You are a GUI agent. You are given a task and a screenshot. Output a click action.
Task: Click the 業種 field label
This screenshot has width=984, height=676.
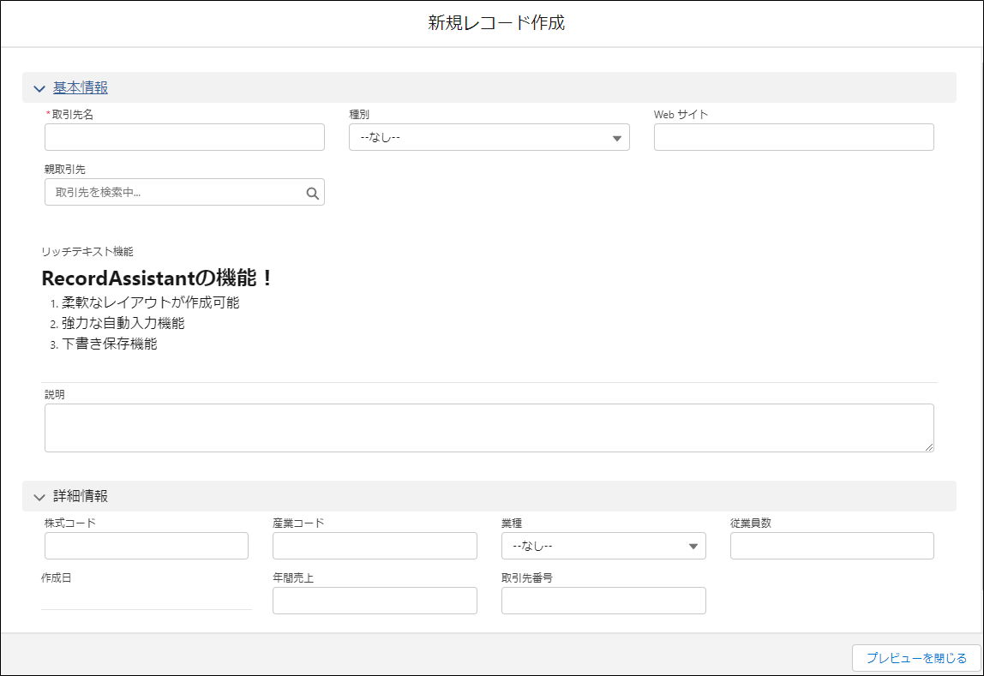512,523
